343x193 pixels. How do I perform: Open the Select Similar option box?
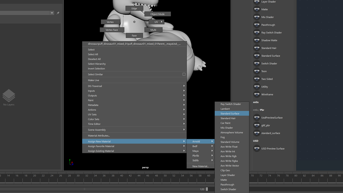(x=184, y=74)
